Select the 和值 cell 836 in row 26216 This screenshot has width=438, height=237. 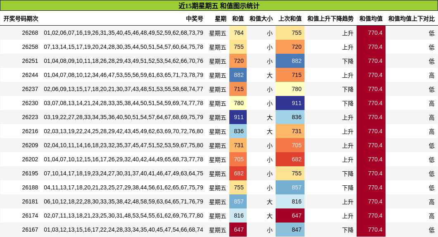coord(238,131)
